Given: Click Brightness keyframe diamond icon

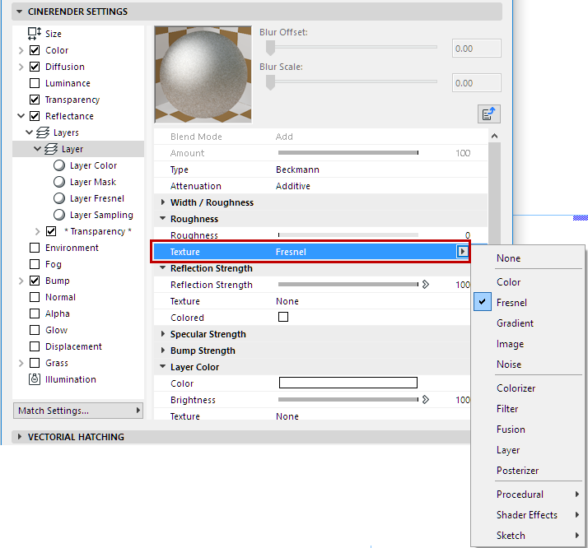Looking at the screenshot, I should tap(425, 400).
